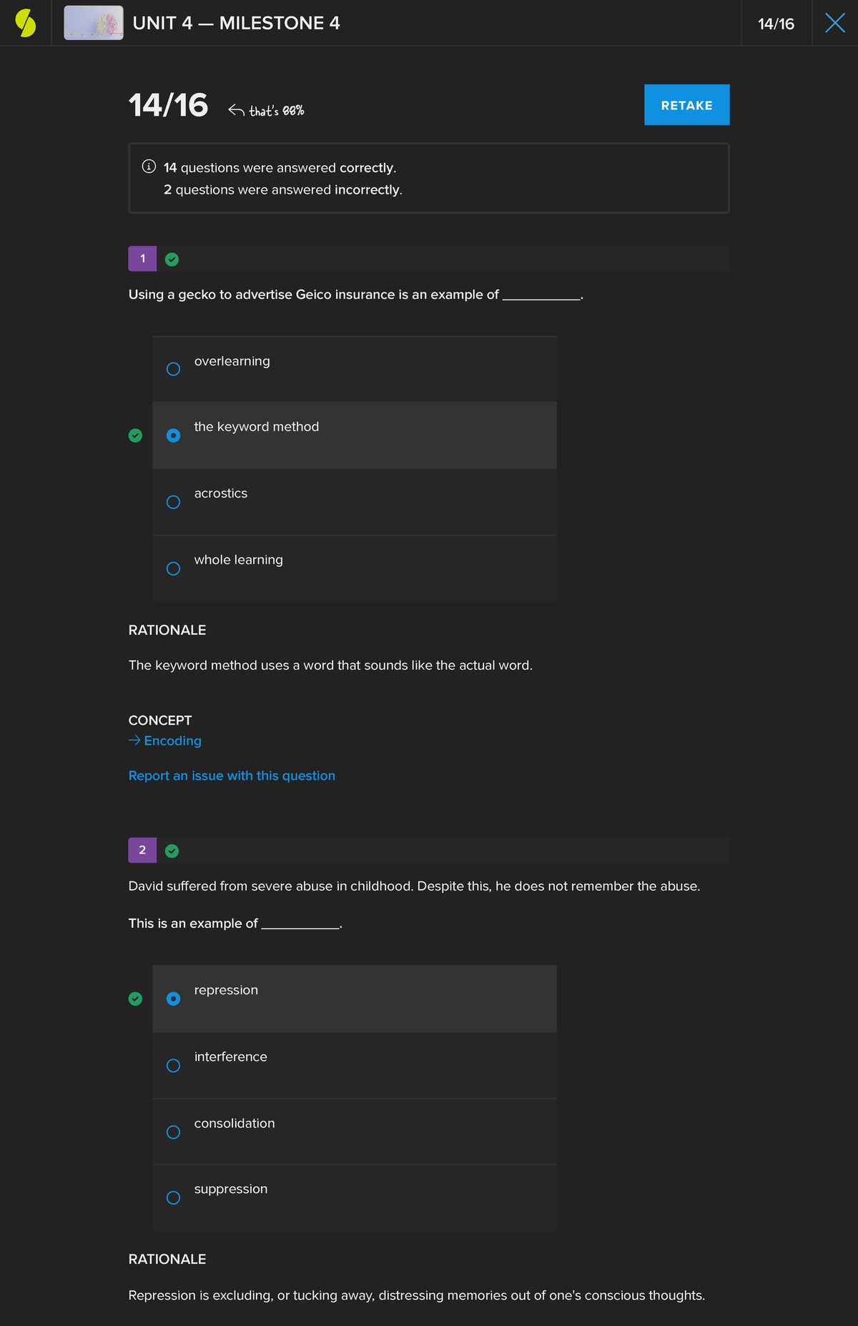858x1326 pixels.
Task: Select the 'interference' radio option
Action: [x=173, y=1065]
